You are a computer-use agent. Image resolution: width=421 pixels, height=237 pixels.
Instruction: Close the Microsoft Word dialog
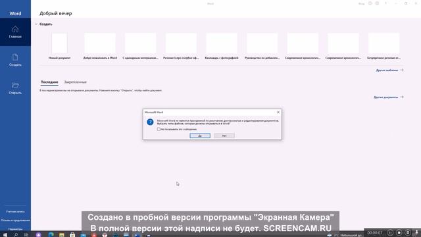278,112
